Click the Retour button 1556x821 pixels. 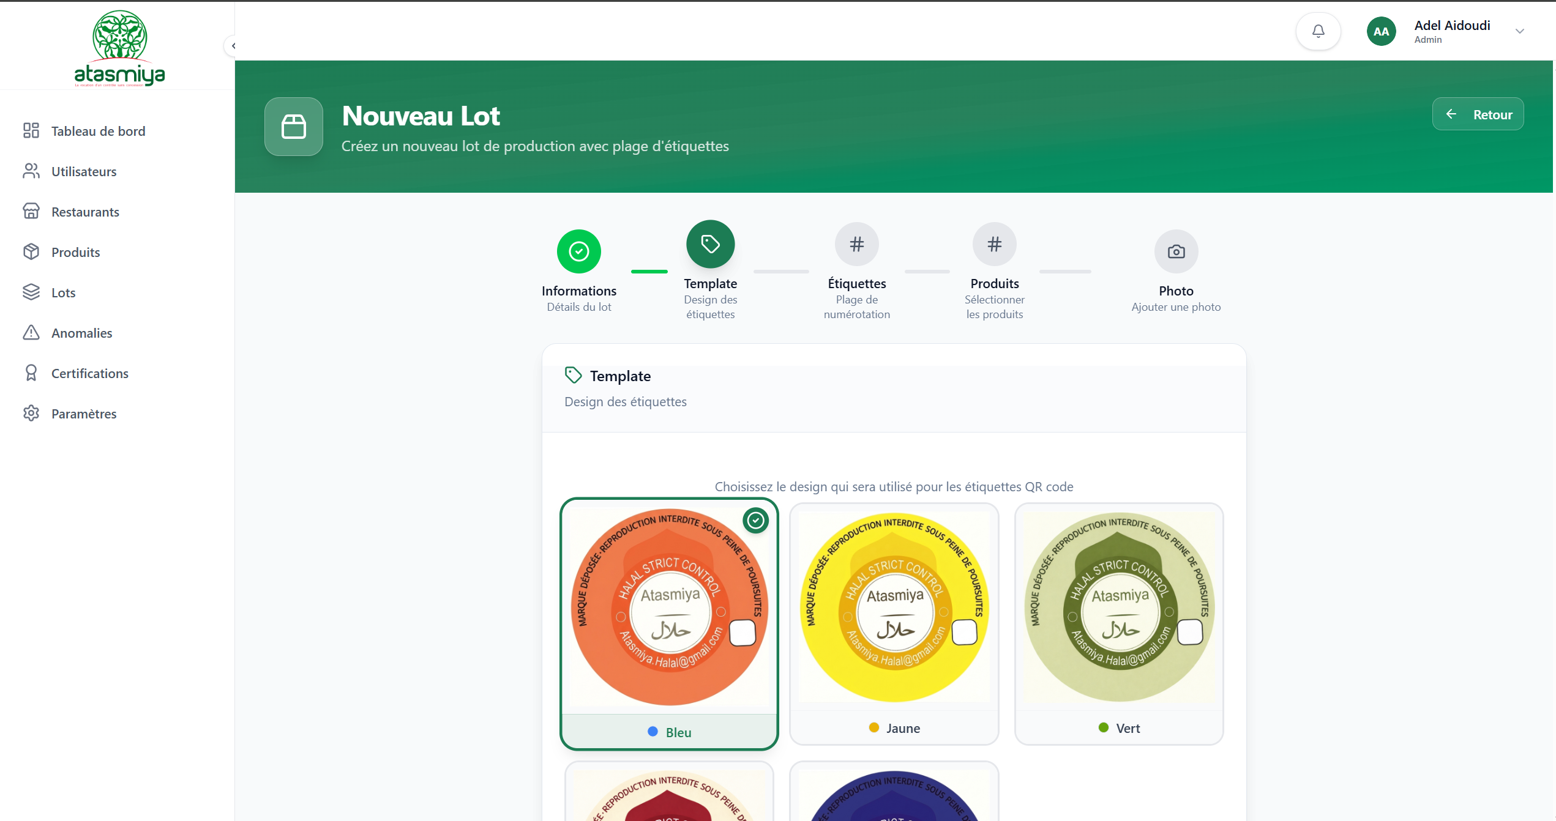[1477, 114]
